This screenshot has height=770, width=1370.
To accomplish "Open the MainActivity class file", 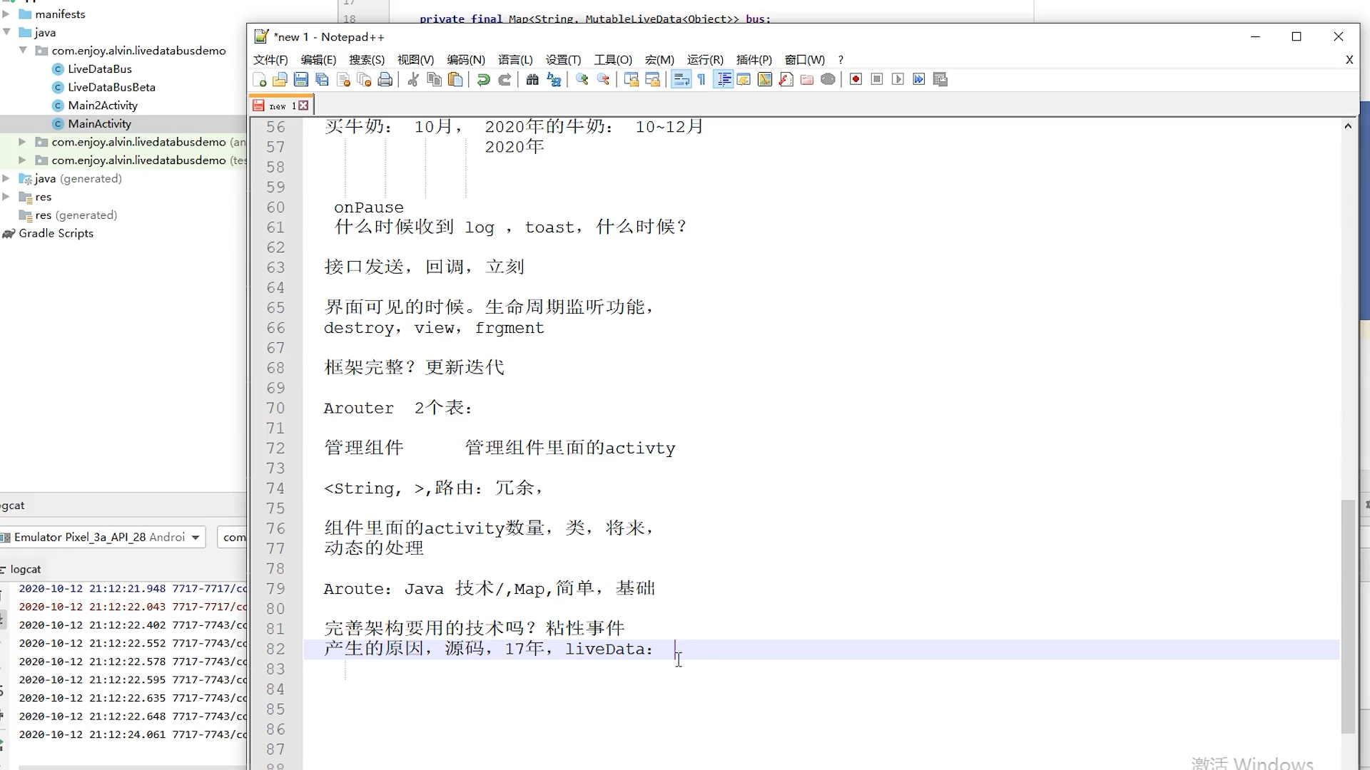I will point(100,123).
